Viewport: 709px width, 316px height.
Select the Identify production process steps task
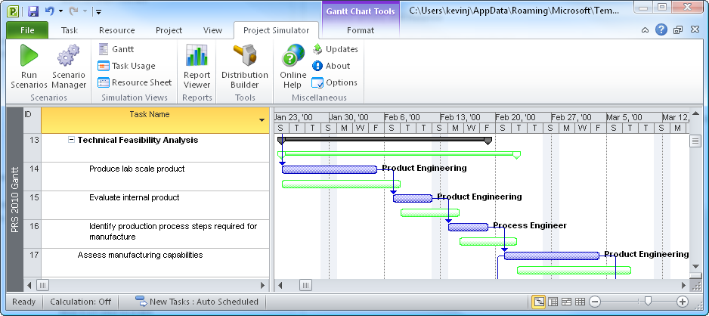(x=173, y=231)
